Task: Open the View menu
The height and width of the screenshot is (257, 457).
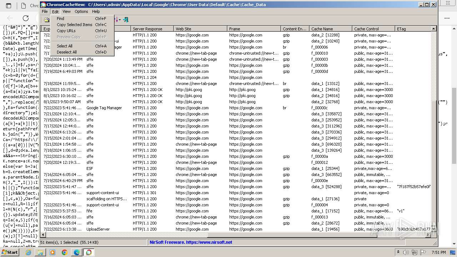Action: click(x=66, y=11)
